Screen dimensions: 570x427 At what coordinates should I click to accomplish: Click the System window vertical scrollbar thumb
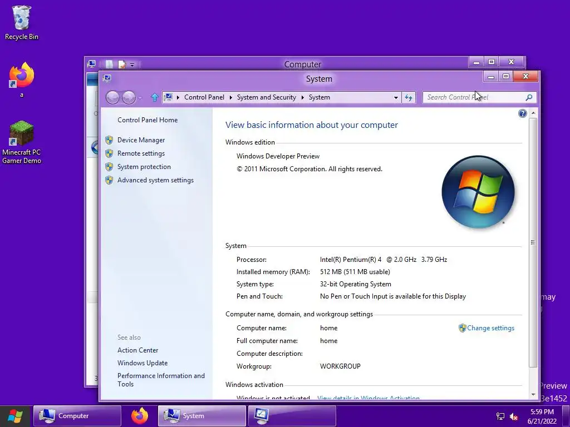tap(533, 242)
